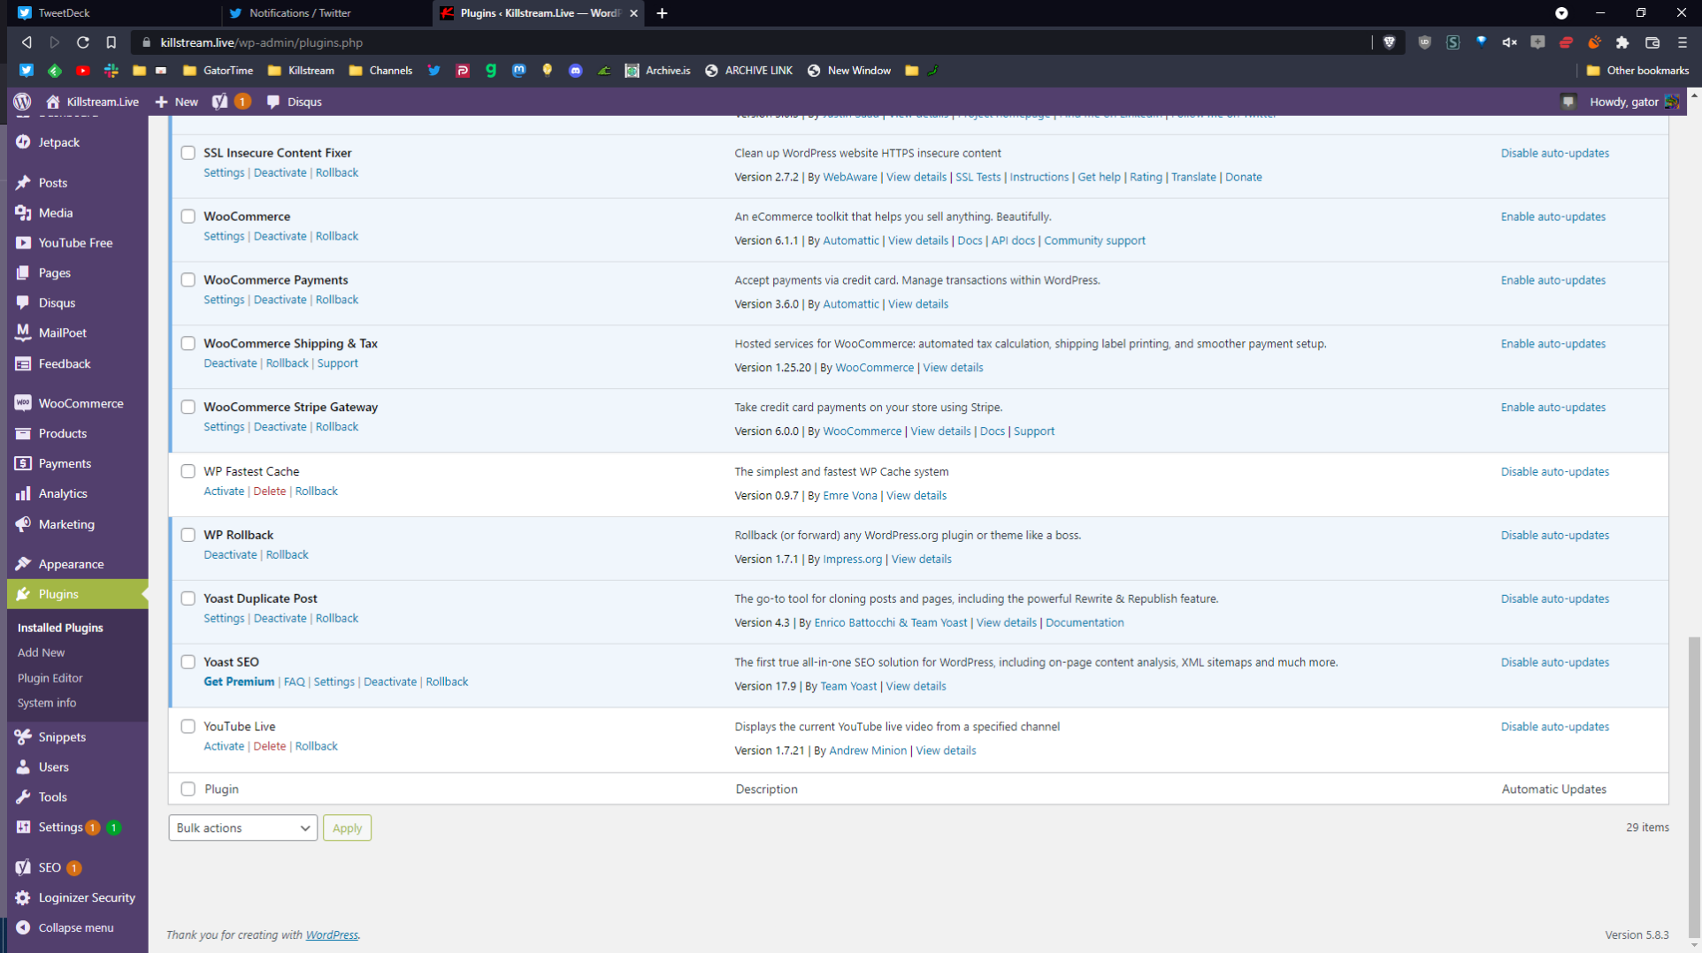Toggle the select-all checkbox in table footer
The height and width of the screenshot is (953, 1702).
(188, 789)
